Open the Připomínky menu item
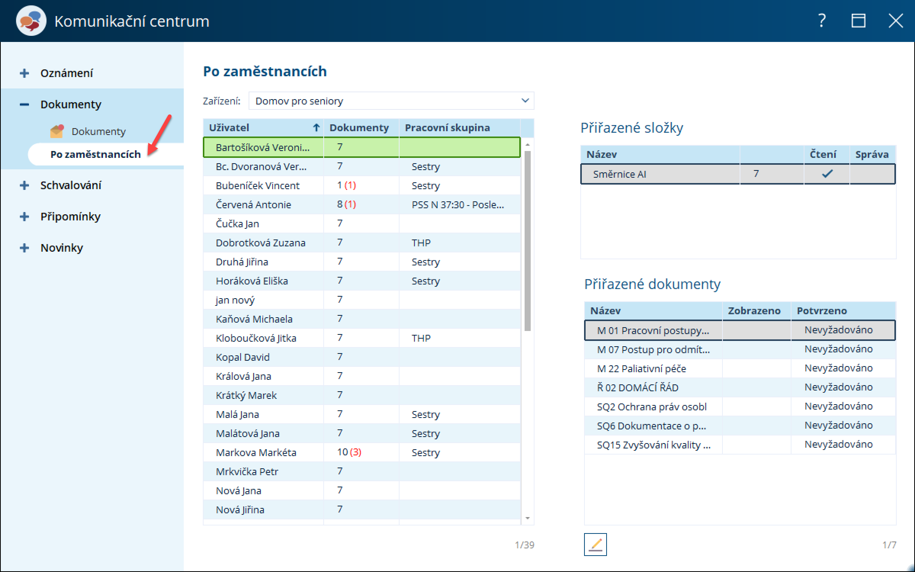This screenshot has height=572, width=915. coord(71,217)
